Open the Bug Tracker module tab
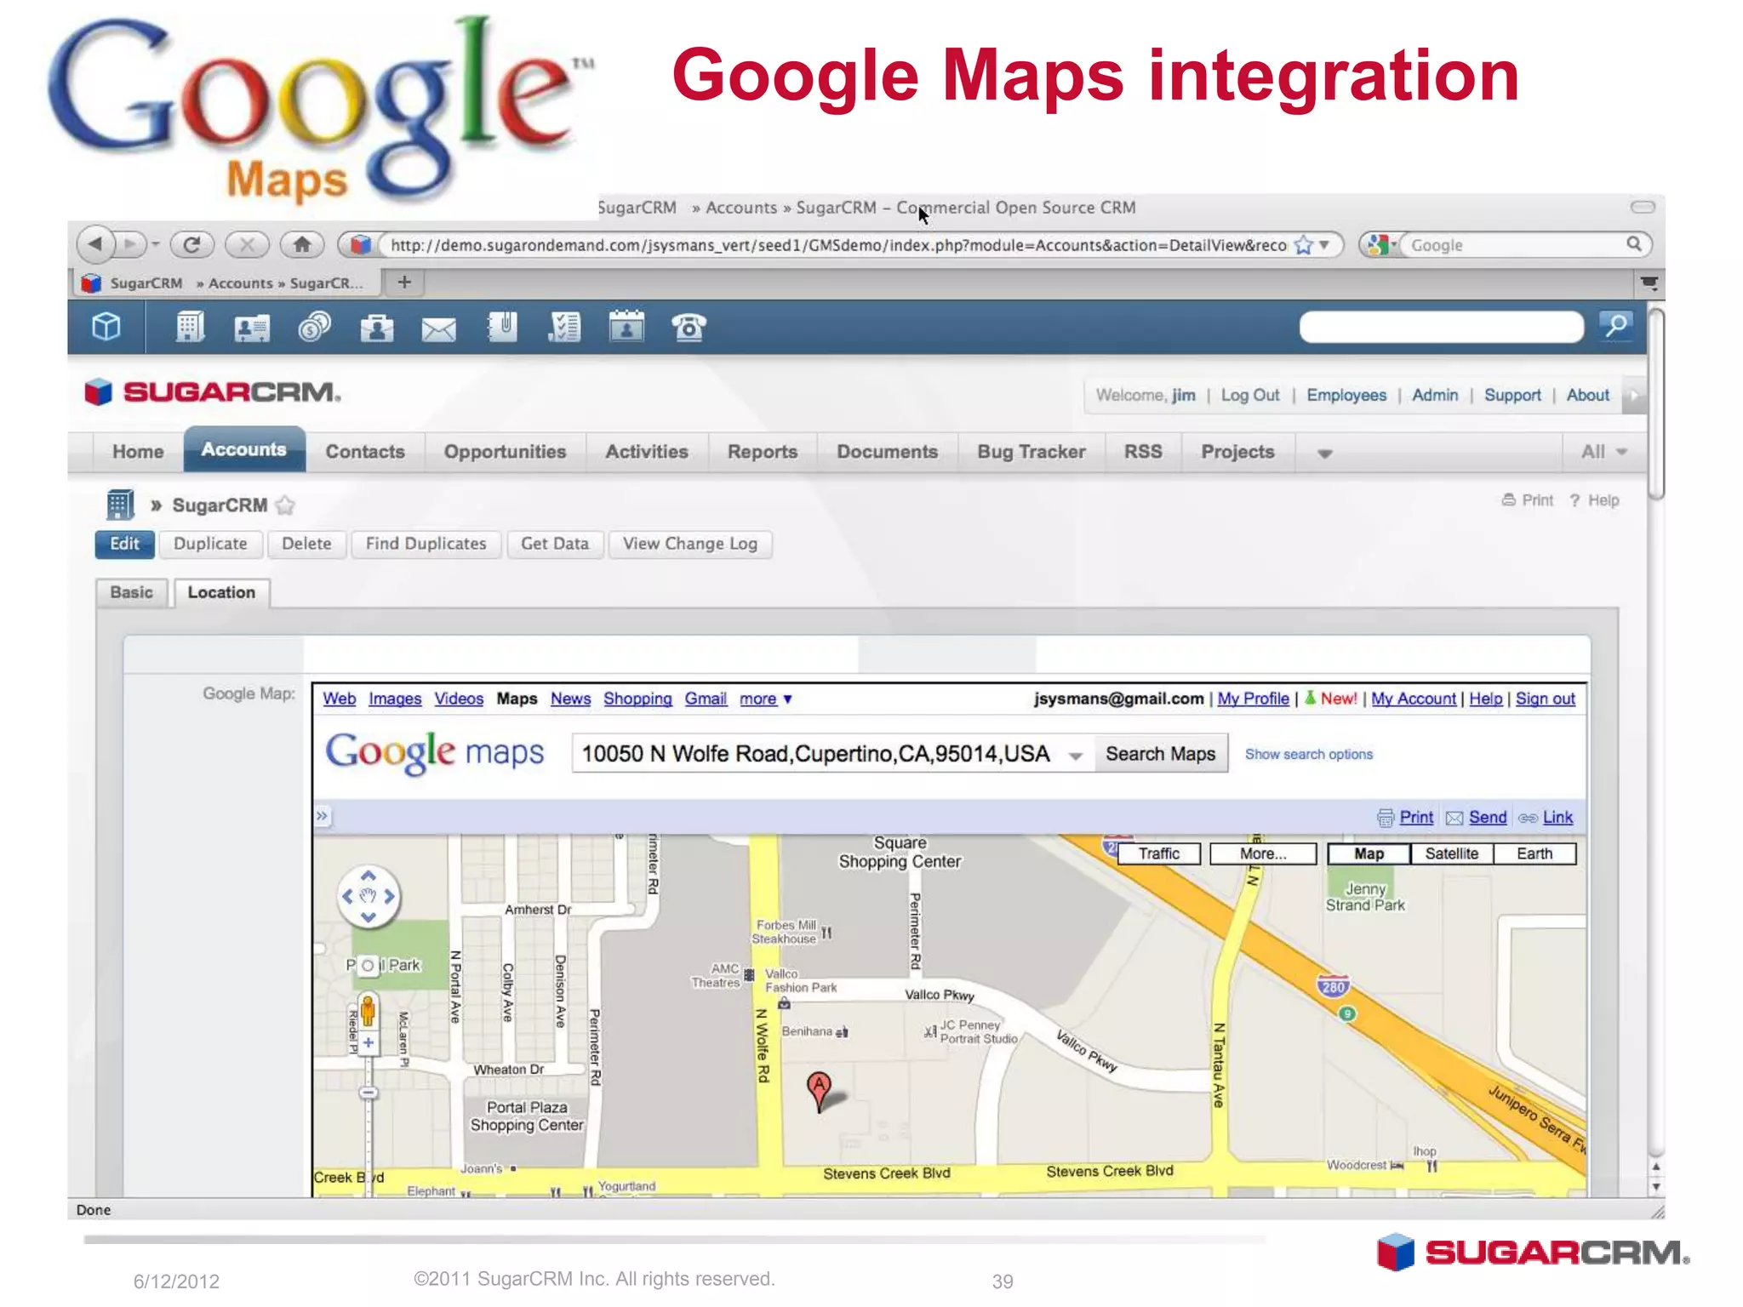This screenshot has height=1307, width=1743. click(x=1032, y=452)
